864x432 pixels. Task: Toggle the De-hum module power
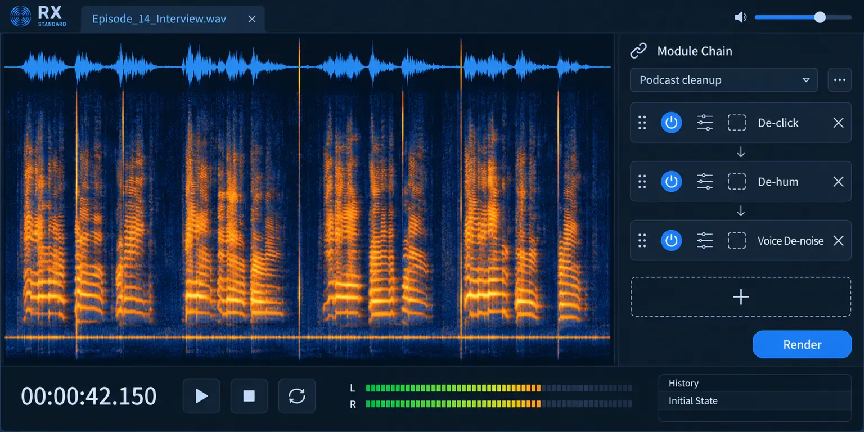(x=671, y=182)
